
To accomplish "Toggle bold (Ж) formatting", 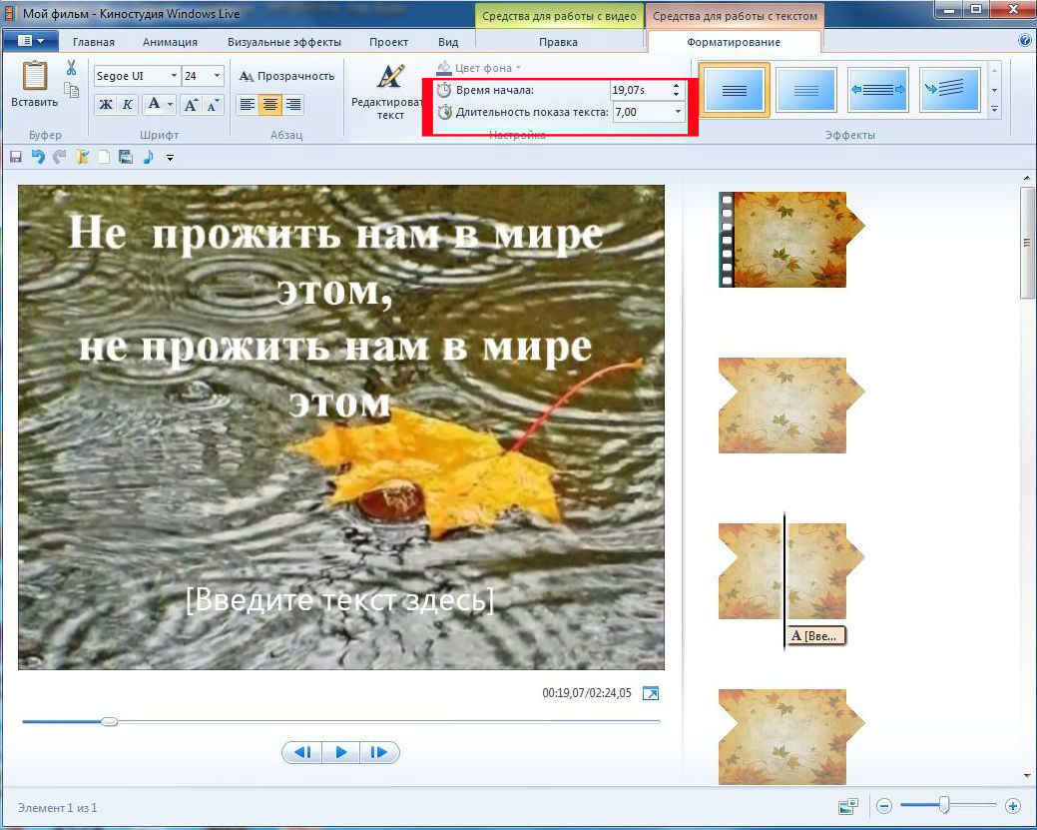I will tap(106, 105).
